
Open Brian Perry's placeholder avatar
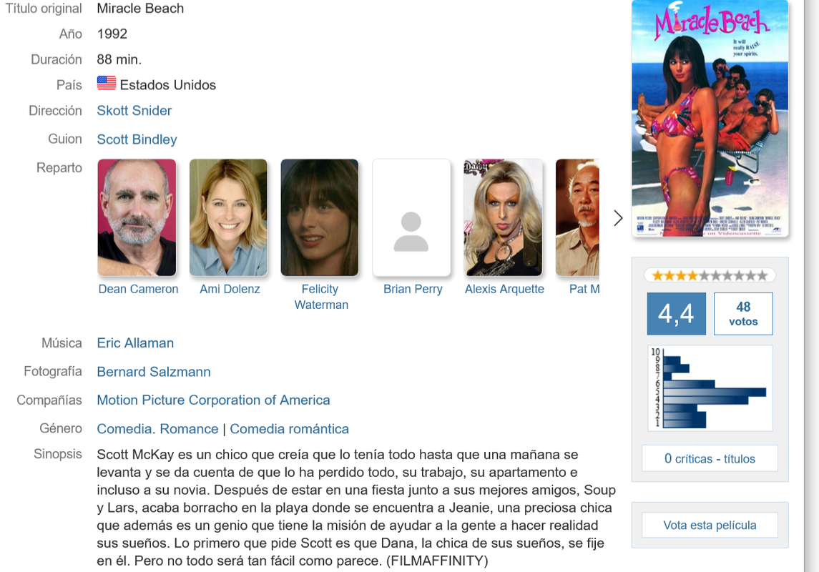(x=411, y=217)
